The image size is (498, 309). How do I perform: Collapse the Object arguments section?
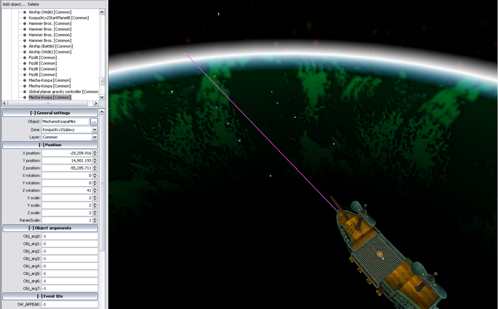point(49,228)
